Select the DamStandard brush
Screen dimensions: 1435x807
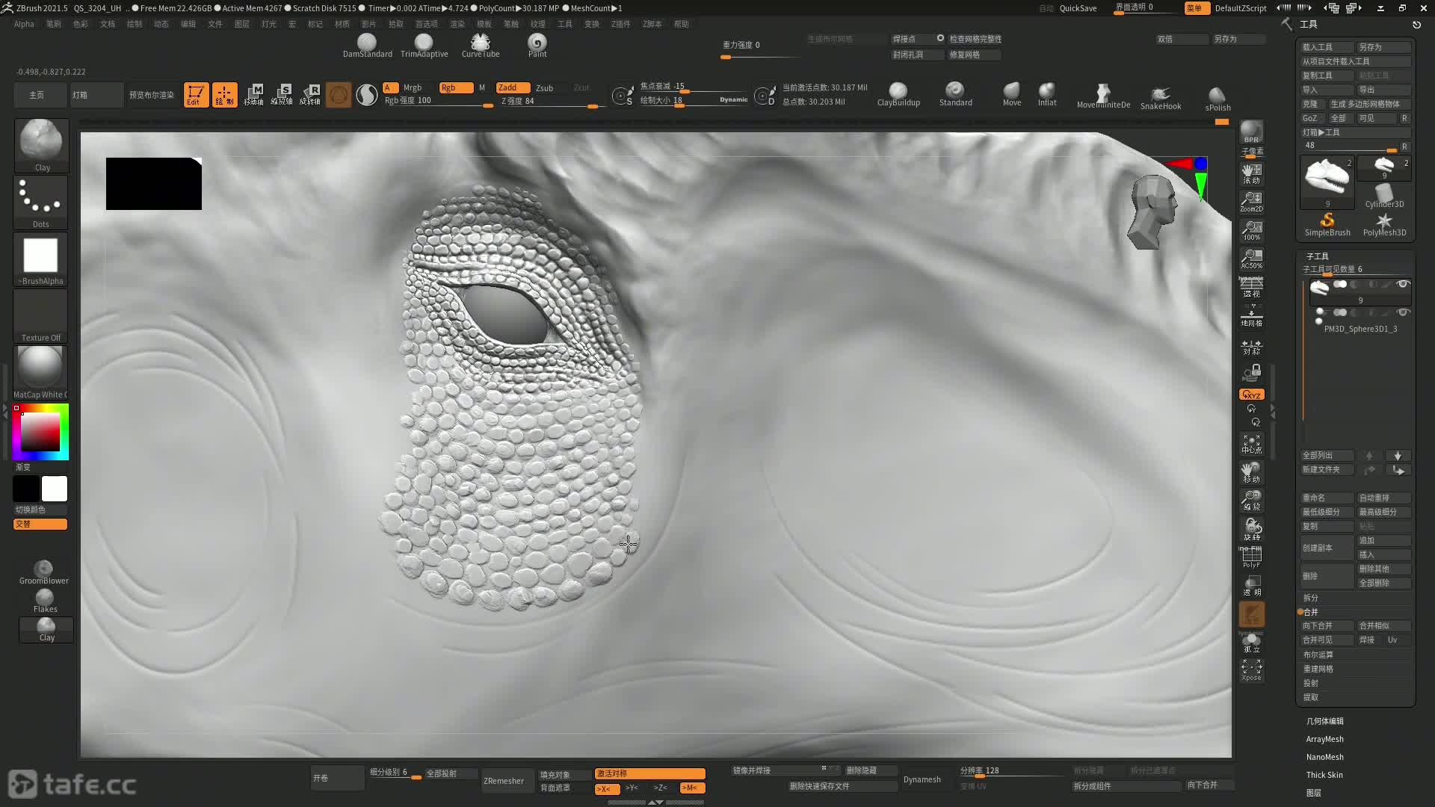click(367, 46)
